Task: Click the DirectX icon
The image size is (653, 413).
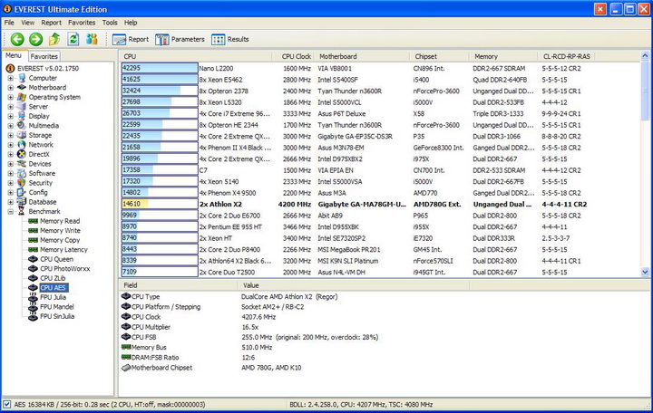Action: tap(22, 154)
